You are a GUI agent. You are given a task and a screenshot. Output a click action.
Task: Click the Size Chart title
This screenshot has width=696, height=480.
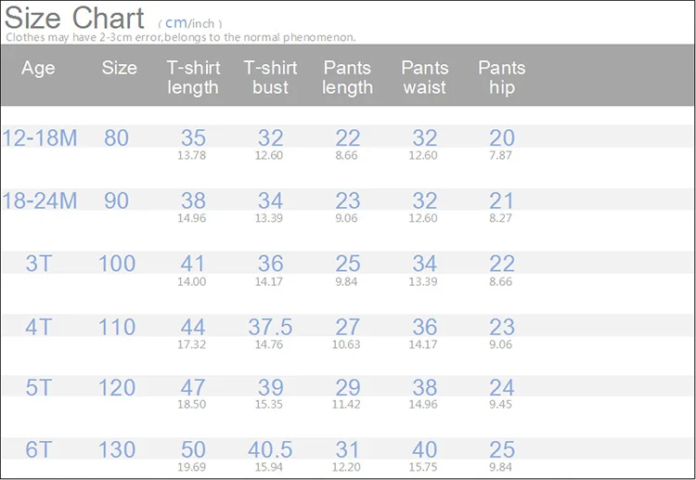click(x=75, y=17)
